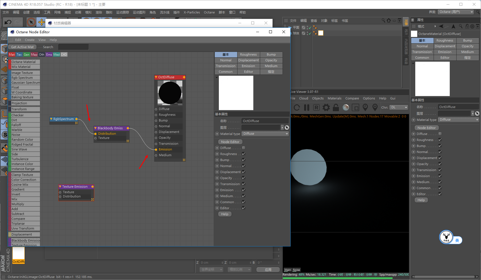
Task: Toggle Bump checkbox in node editor panel
Action: point(244,160)
